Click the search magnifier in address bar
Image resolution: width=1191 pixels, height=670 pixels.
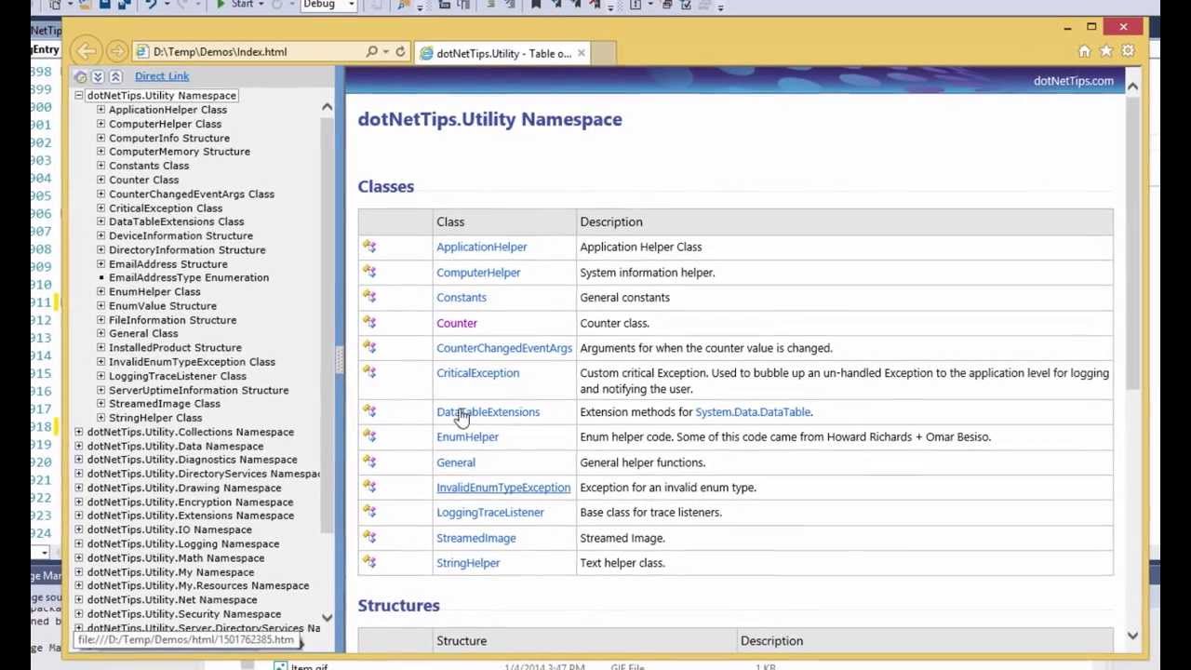click(x=372, y=52)
